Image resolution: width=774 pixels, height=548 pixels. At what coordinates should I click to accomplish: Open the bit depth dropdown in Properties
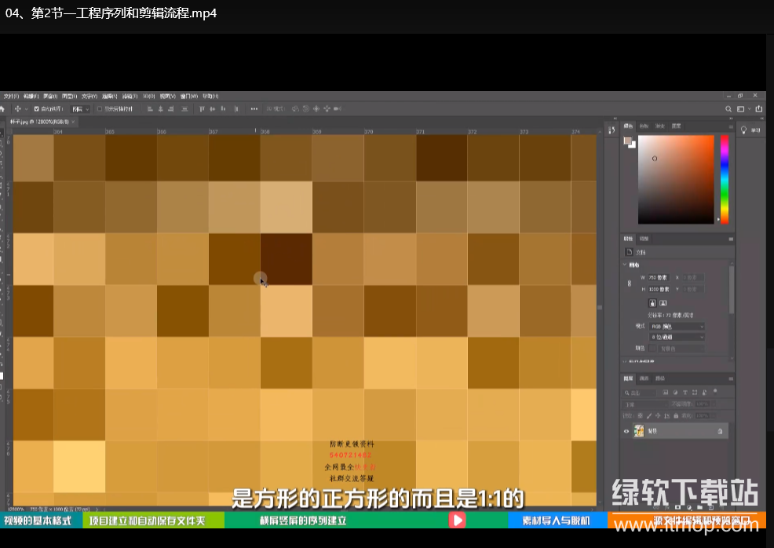(677, 337)
